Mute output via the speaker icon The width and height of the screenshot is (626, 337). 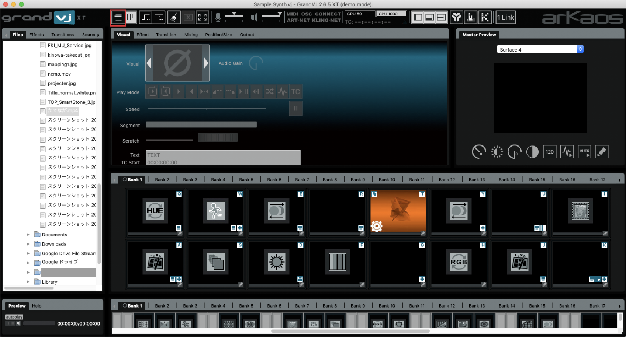[254, 17]
